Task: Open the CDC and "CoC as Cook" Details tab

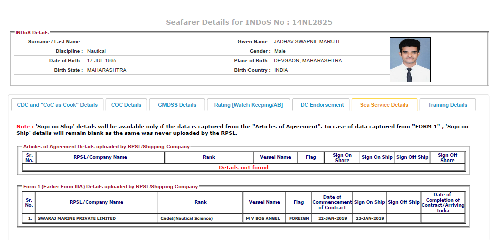Action: click(57, 105)
